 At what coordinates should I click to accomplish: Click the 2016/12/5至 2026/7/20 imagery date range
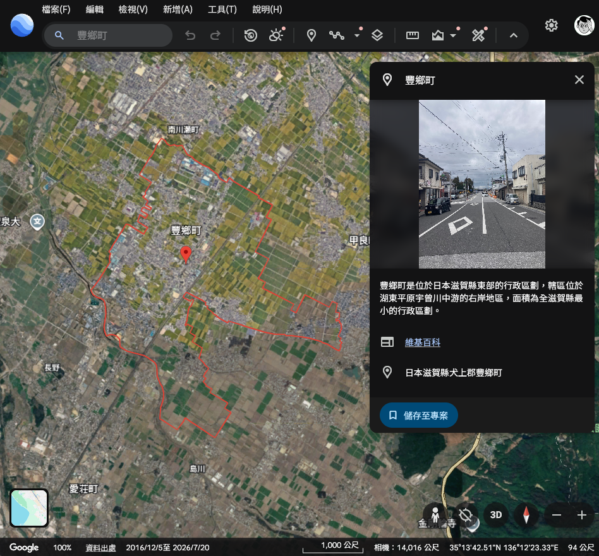167,548
